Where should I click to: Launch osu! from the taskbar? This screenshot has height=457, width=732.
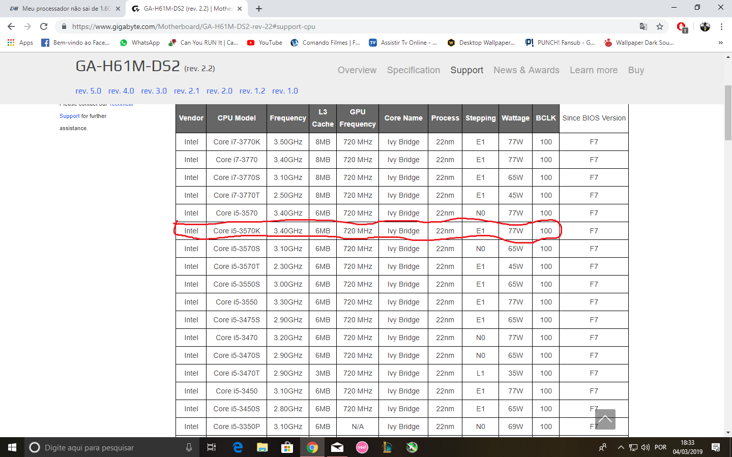[362, 447]
